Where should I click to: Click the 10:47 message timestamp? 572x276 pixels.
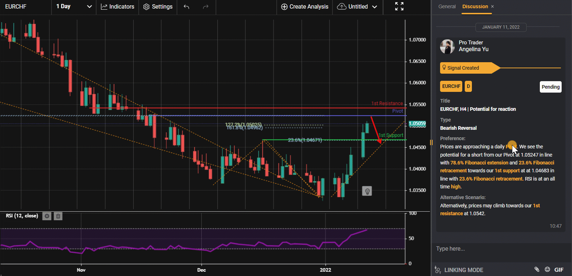(556, 226)
